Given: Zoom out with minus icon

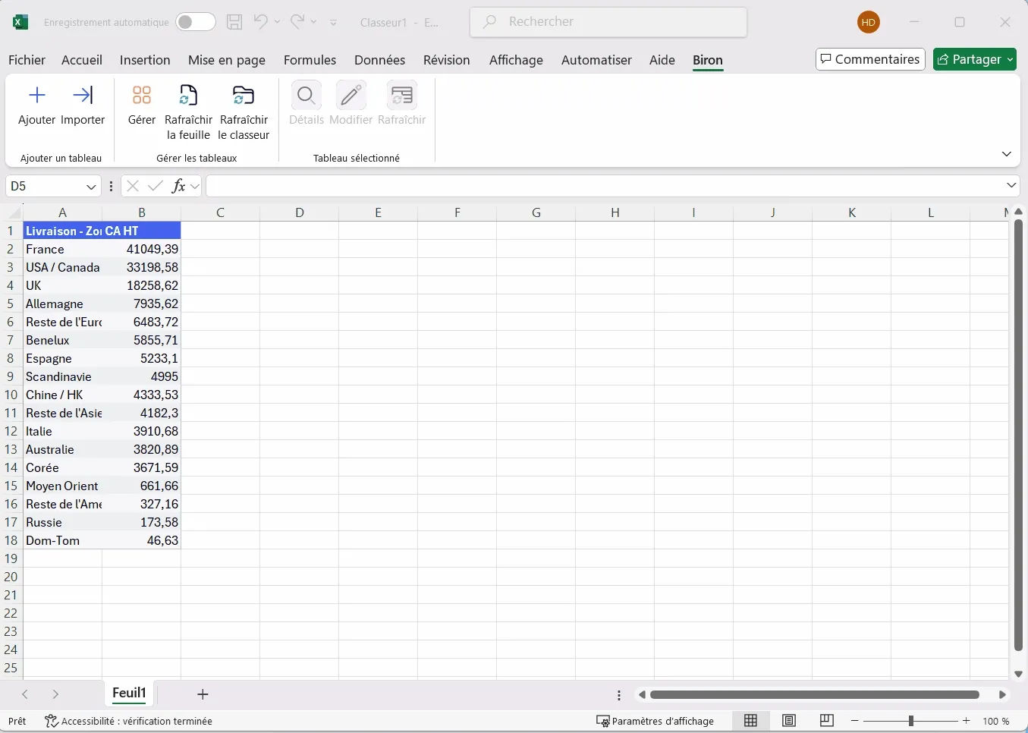Looking at the screenshot, I should click(855, 721).
